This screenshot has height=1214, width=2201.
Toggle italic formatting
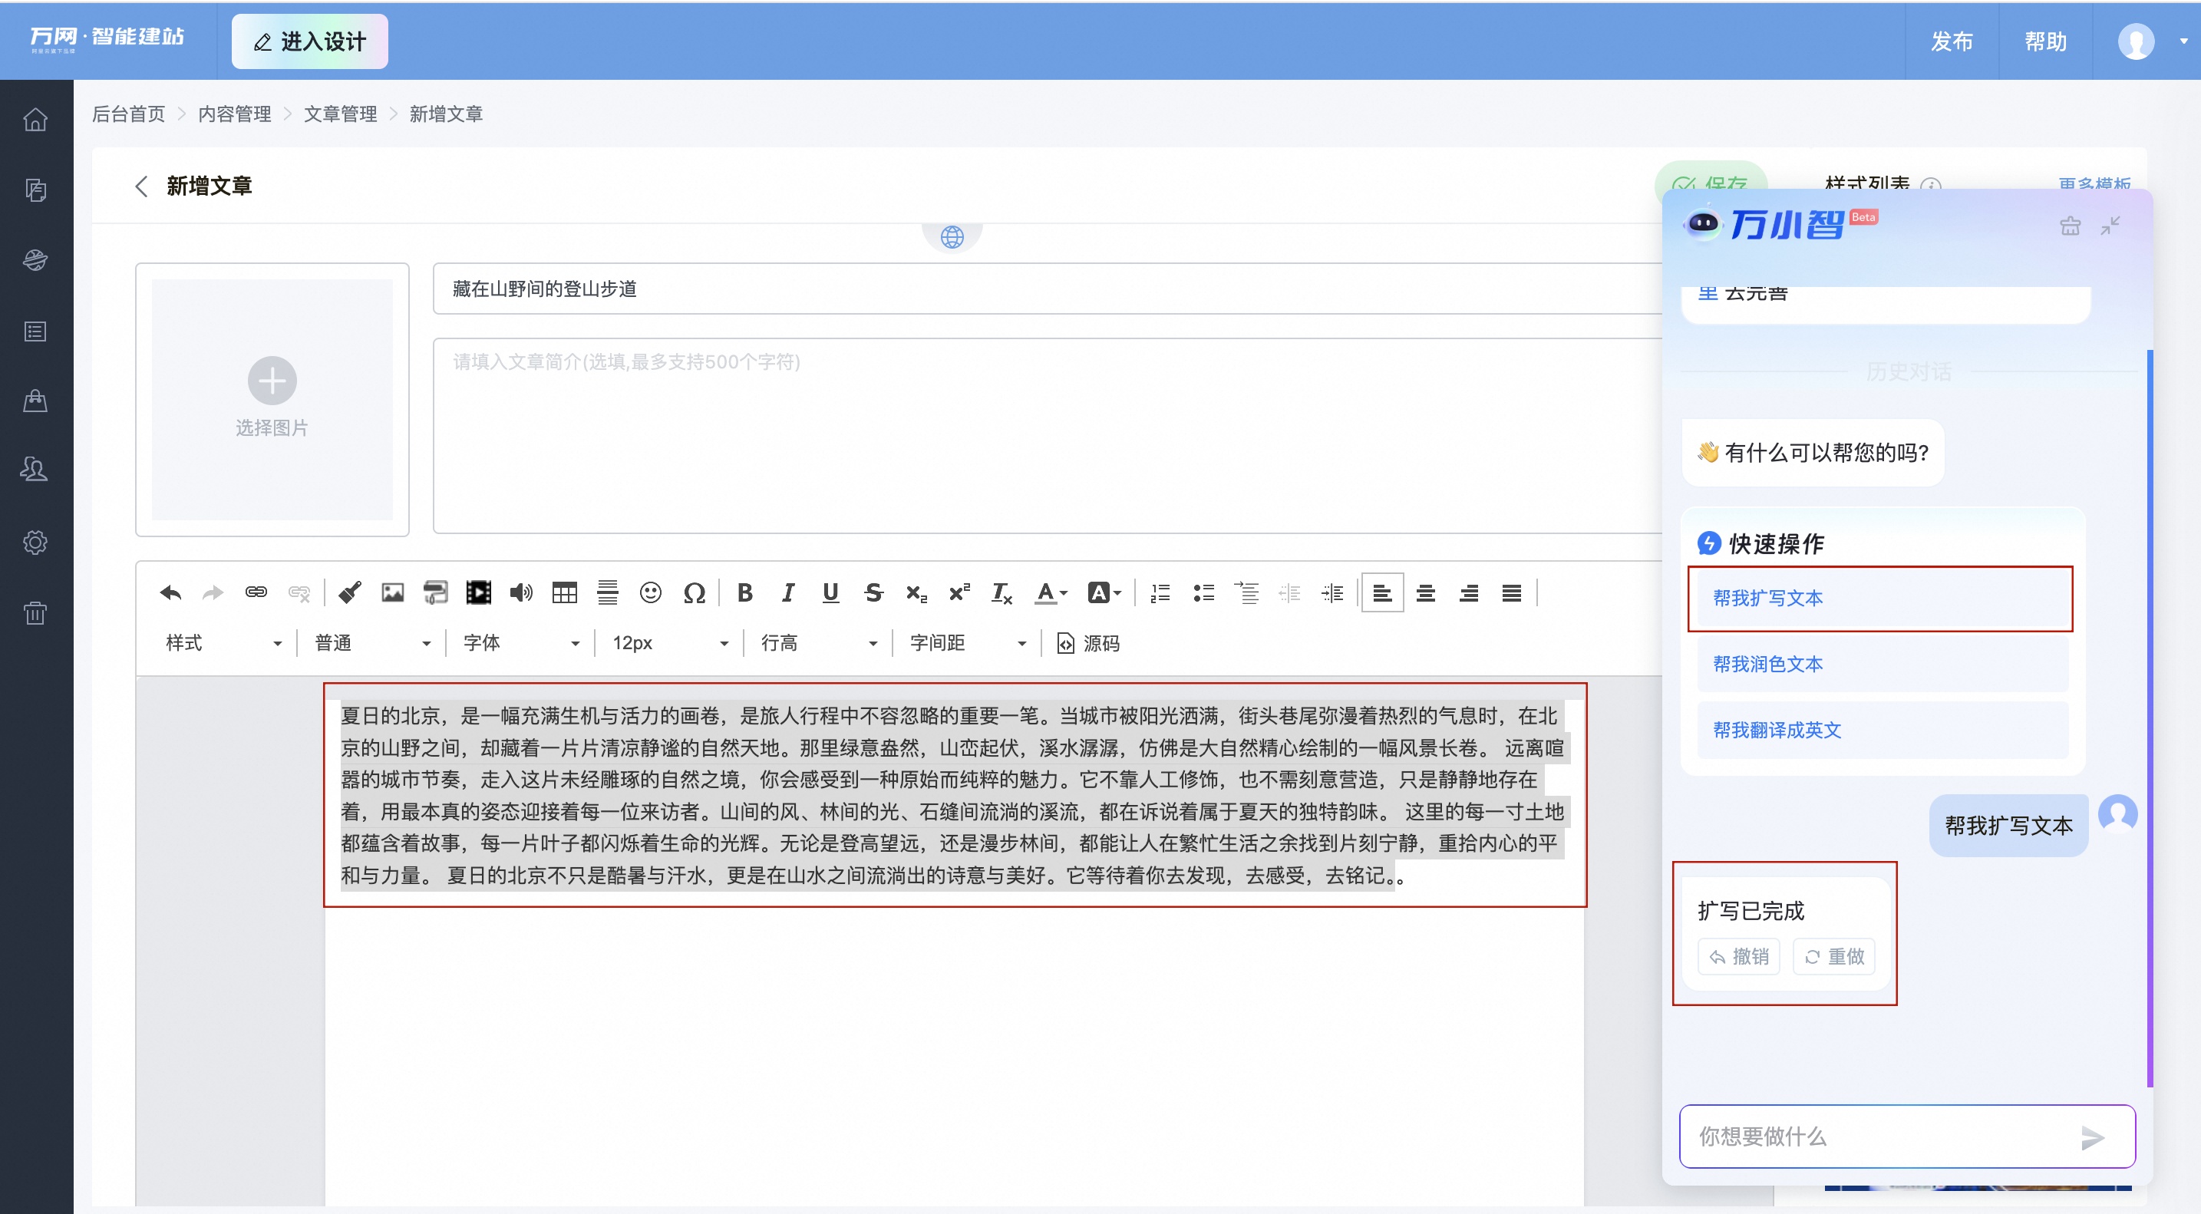pos(788,593)
